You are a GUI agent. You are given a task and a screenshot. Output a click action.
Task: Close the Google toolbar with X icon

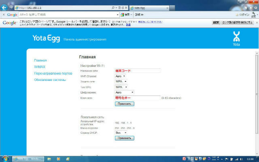[x=4, y=15]
